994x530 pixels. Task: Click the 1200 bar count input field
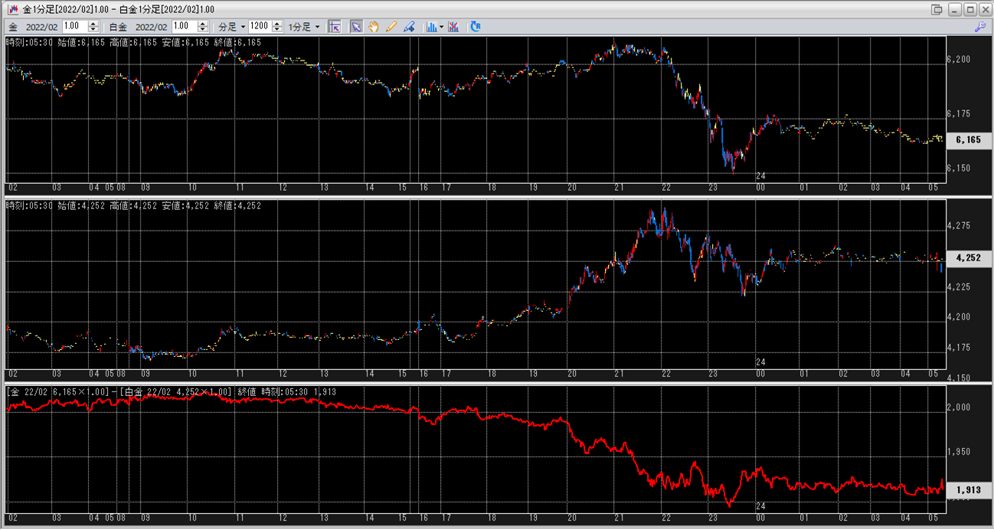click(260, 27)
